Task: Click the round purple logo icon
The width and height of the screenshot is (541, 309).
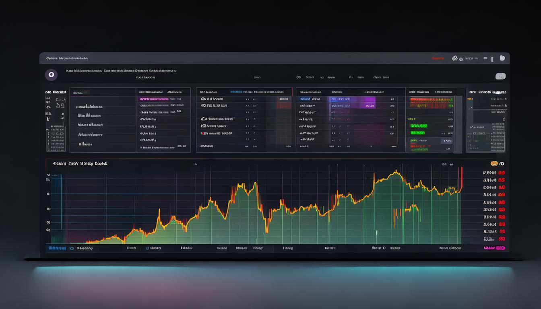Action: coord(51,75)
